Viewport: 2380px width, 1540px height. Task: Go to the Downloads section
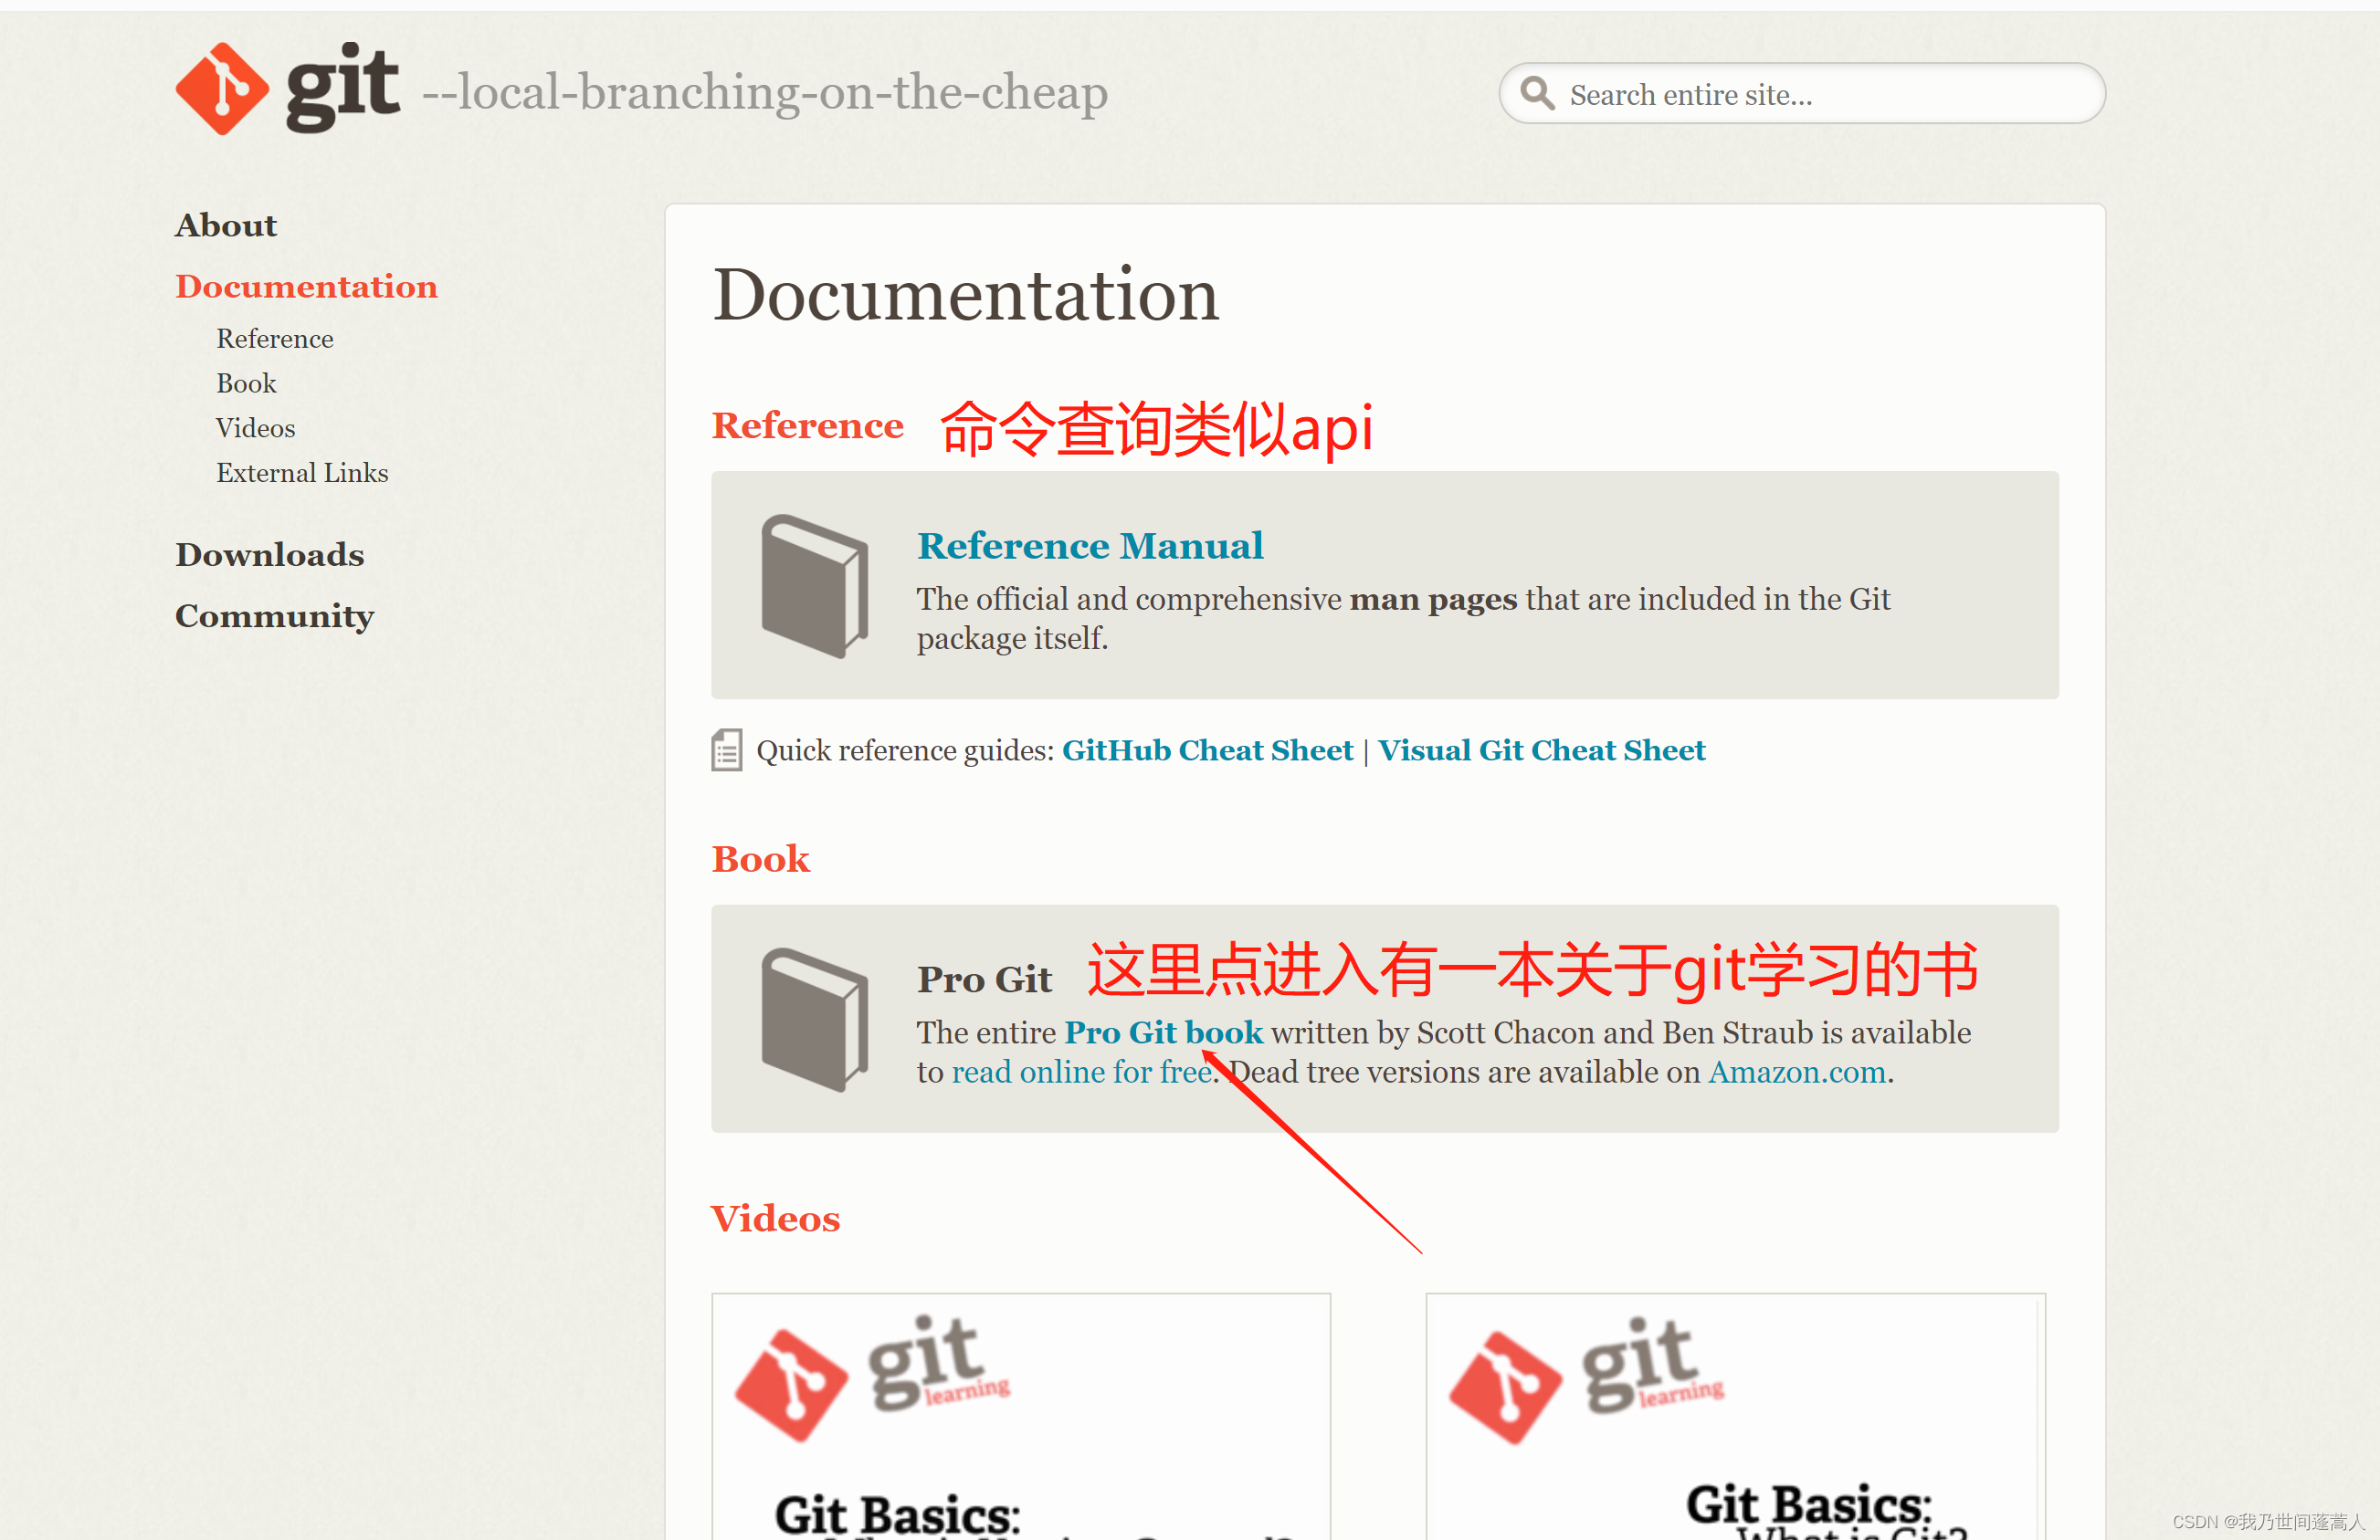pos(270,555)
